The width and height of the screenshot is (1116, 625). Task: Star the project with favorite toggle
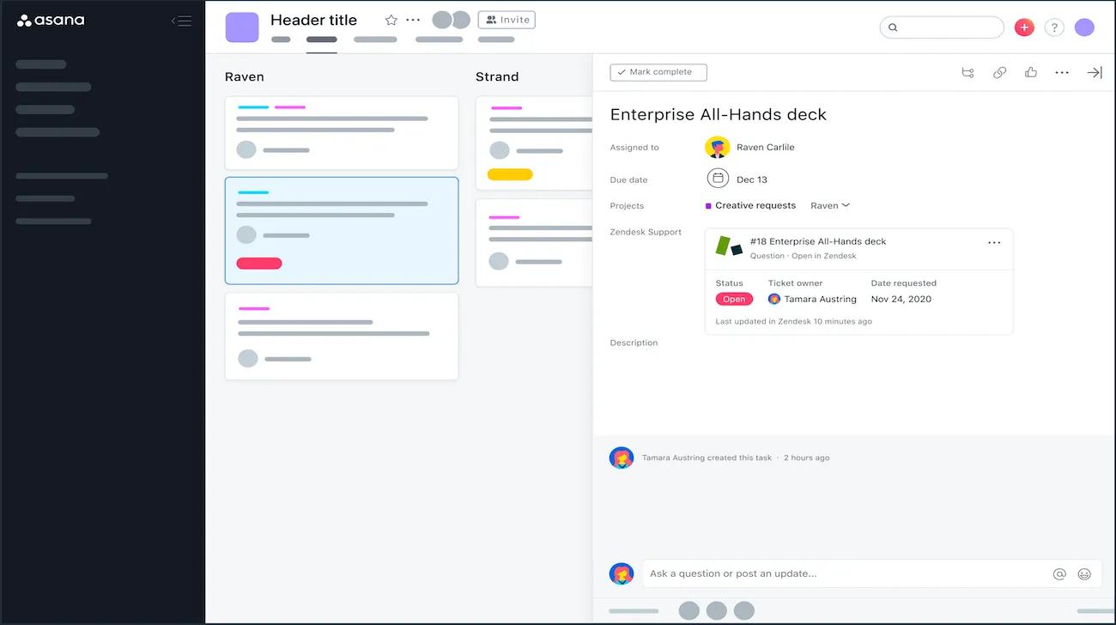(x=391, y=19)
